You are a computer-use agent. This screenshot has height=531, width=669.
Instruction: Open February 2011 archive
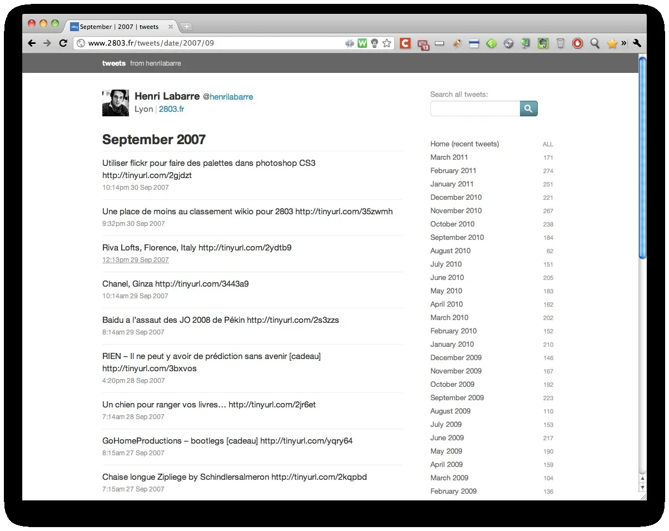(x=453, y=171)
